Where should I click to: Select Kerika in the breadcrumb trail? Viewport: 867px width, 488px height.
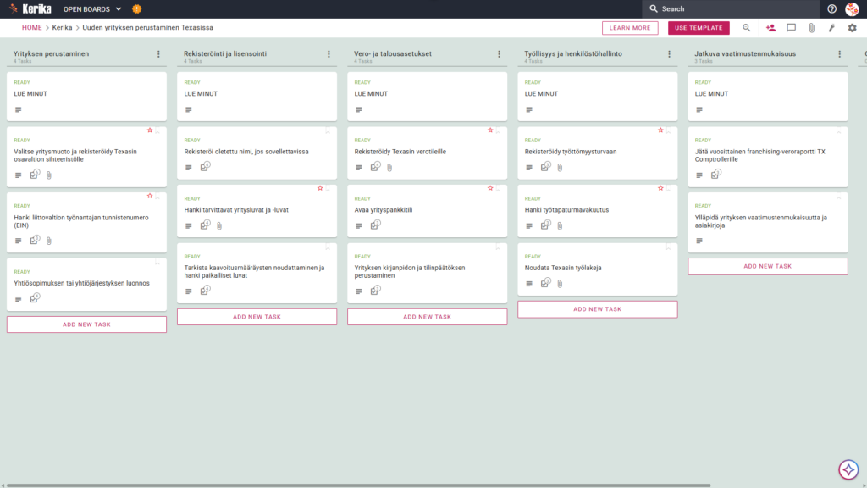[x=62, y=28]
